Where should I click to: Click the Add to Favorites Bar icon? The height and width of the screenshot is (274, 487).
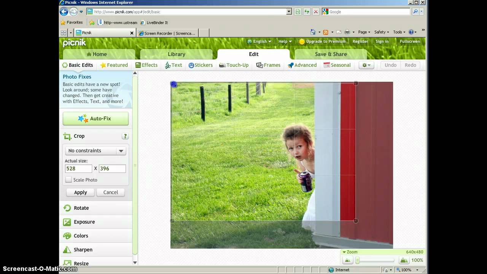tap(92, 22)
